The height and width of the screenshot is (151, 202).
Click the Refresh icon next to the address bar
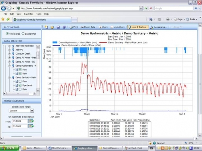(146, 8)
